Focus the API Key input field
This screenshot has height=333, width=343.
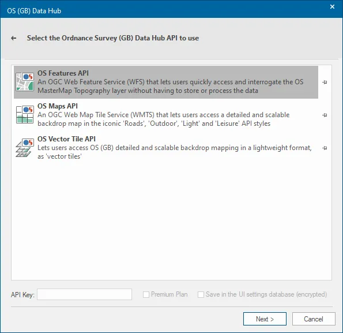[84, 294]
